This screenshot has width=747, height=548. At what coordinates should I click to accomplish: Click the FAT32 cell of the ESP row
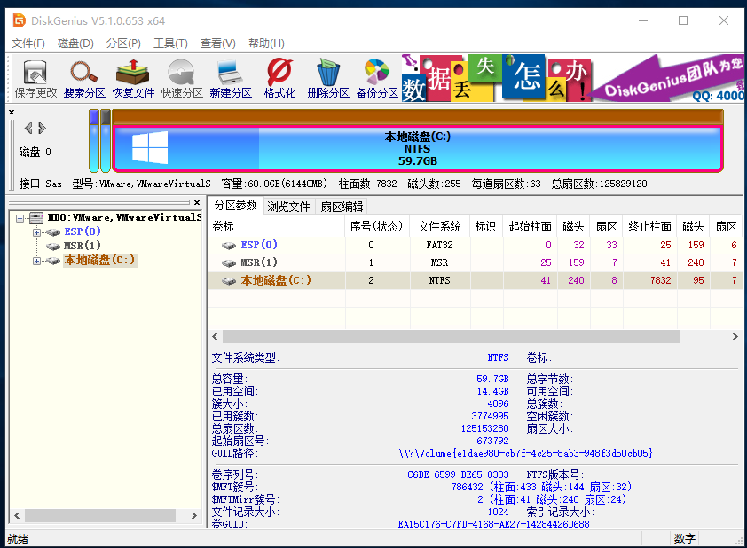[x=440, y=245]
